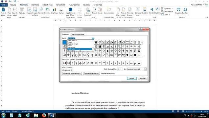Switch to Caractères spéciaux dialog tab
Screen dimensions: 209x118
coord(77,34)
